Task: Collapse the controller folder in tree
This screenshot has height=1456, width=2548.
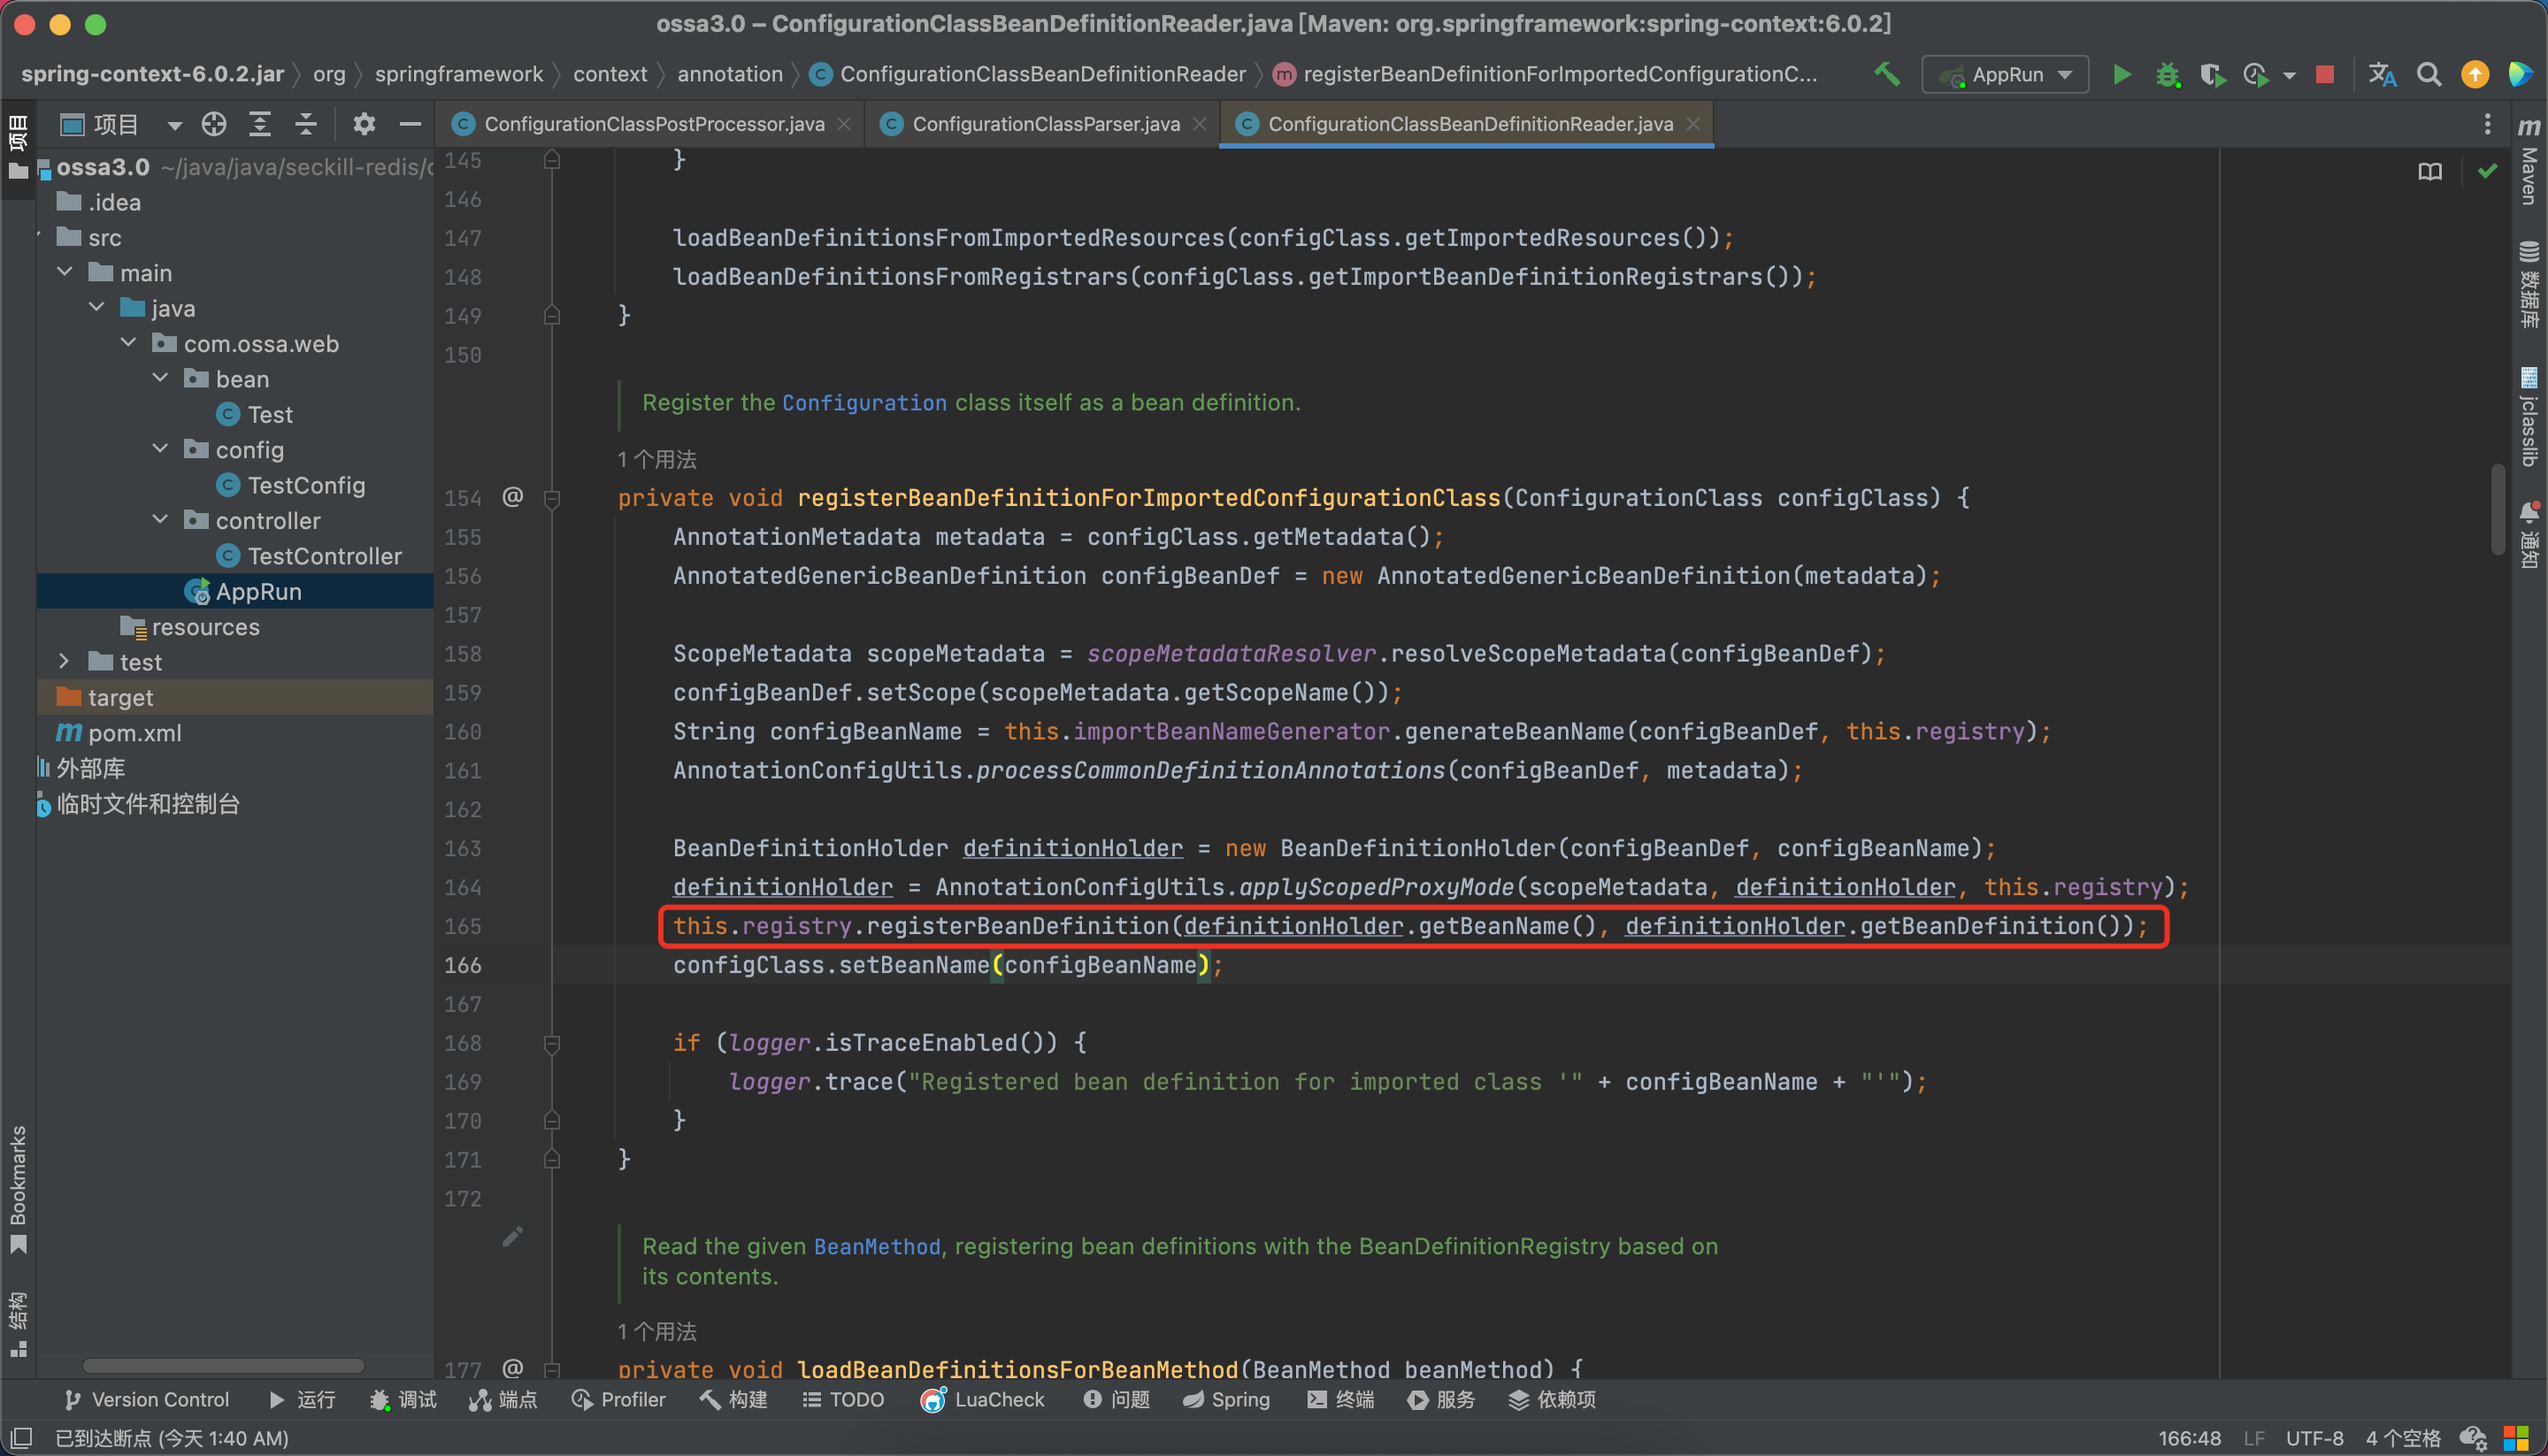Action: (161, 520)
